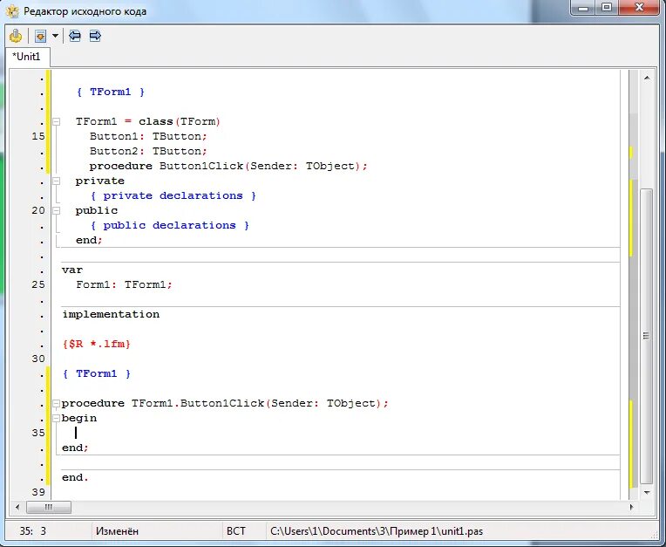Collapse the private section fold marker

point(56,181)
